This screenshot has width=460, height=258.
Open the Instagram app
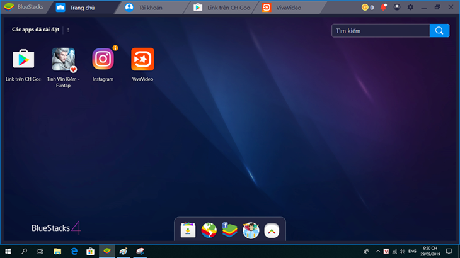coord(103,59)
